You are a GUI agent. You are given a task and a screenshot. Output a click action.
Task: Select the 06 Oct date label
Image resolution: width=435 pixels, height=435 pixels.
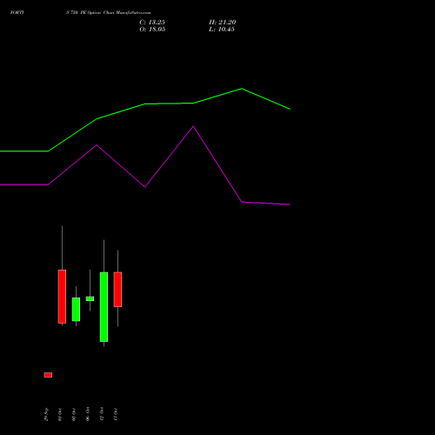point(88,414)
